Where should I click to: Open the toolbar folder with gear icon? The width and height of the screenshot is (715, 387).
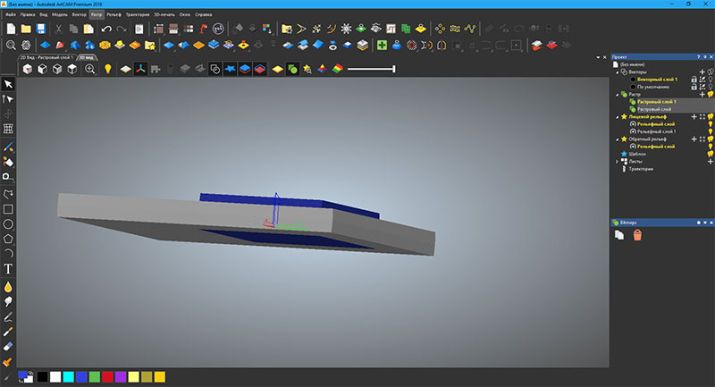pyautogui.click(x=287, y=29)
